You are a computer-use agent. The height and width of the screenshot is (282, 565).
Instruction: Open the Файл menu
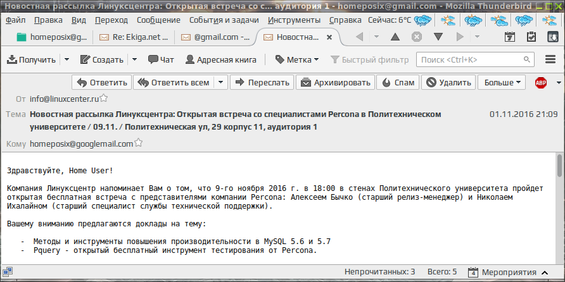point(15,20)
